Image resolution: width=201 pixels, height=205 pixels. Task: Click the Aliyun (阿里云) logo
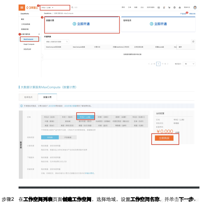[32, 7]
